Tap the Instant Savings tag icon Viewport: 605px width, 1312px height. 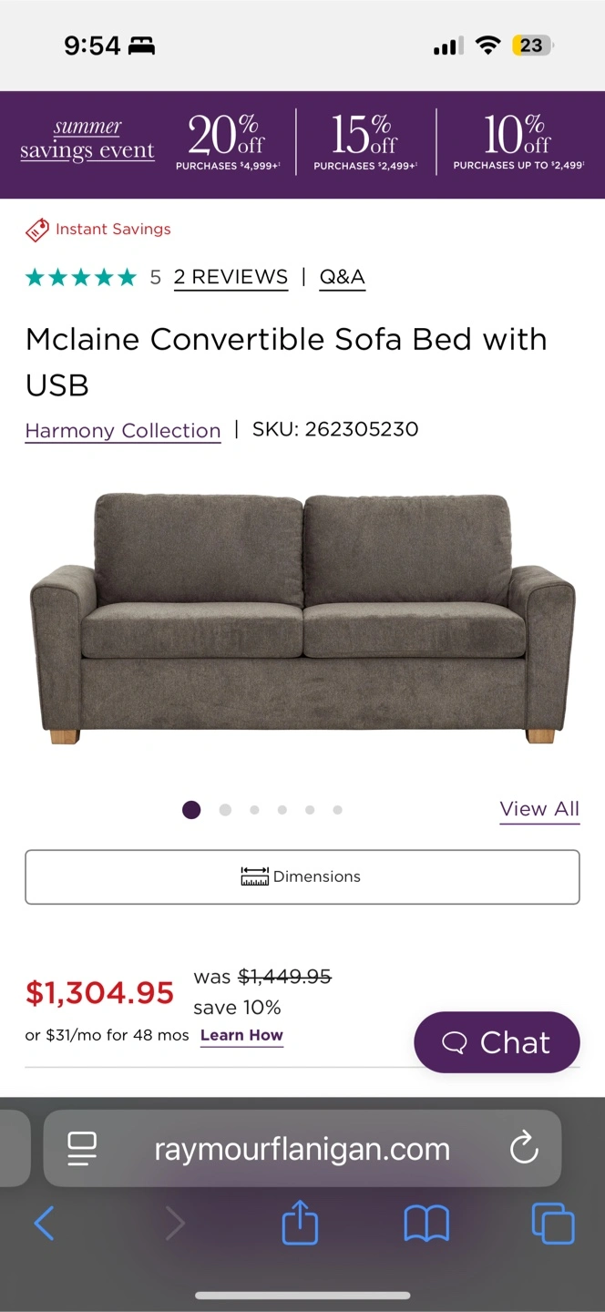point(36,230)
